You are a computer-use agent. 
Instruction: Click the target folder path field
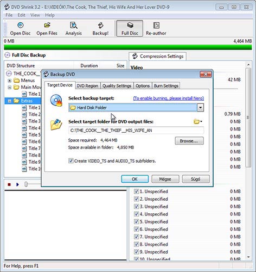[136, 131]
